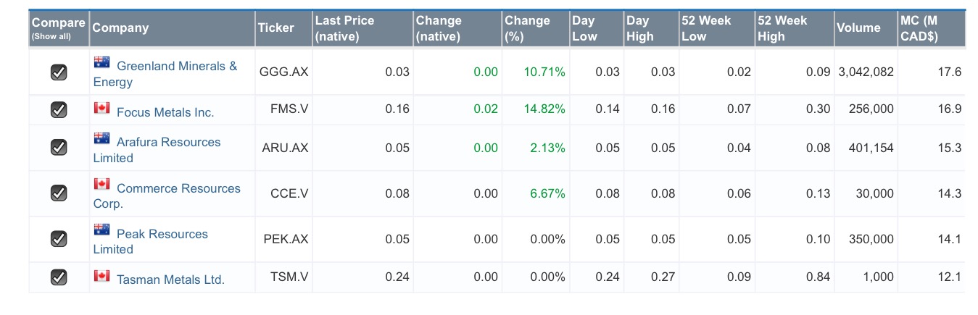The image size is (978, 315).
Task: Sort table by Change (%) header
Action: click(527, 28)
